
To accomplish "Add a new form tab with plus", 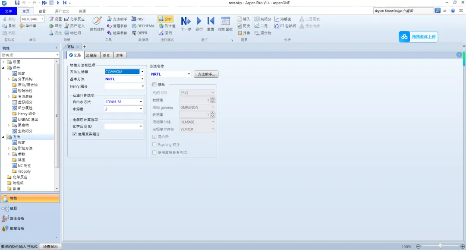I will [x=85, y=47].
